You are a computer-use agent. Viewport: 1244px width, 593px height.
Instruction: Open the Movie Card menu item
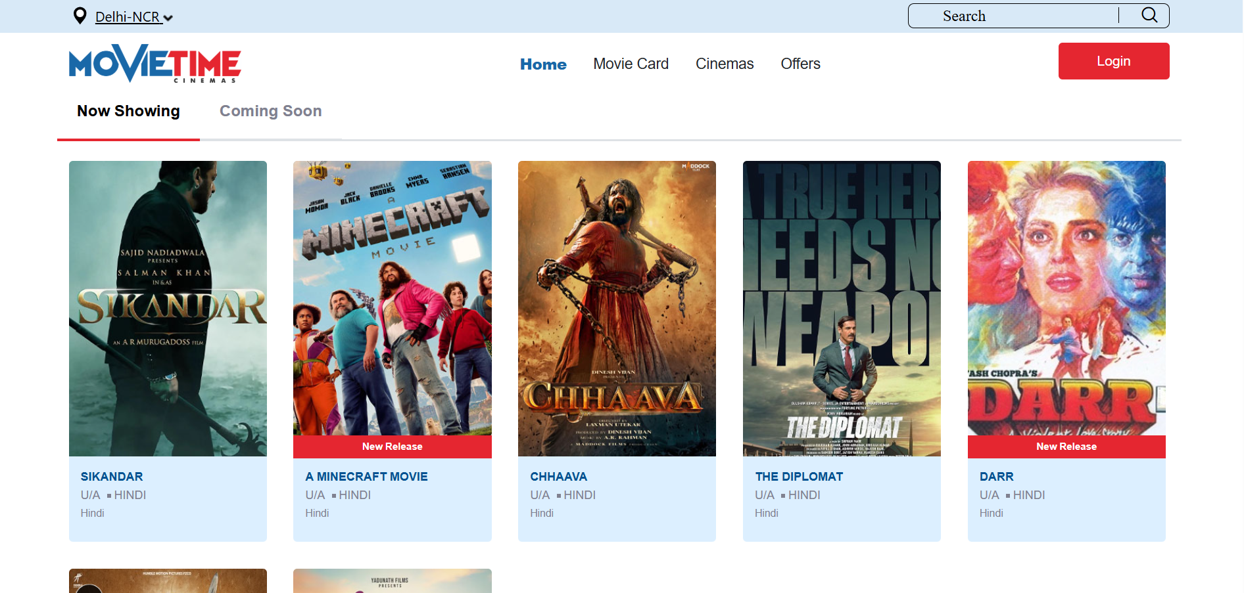[x=631, y=64]
